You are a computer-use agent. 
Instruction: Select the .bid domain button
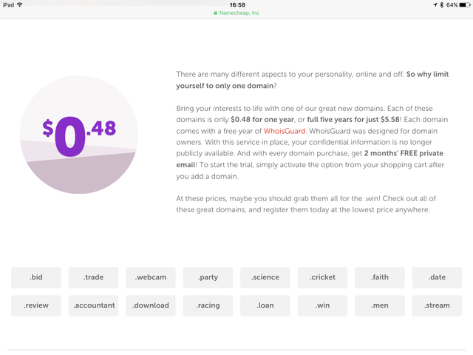click(x=36, y=277)
